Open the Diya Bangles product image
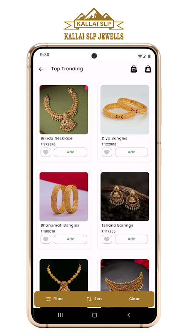This screenshot has height=334, width=188. (x=125, y=110)
